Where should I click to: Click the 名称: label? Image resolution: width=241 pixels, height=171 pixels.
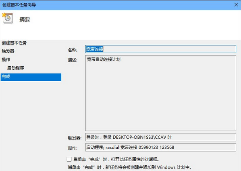tap(73, 50)
